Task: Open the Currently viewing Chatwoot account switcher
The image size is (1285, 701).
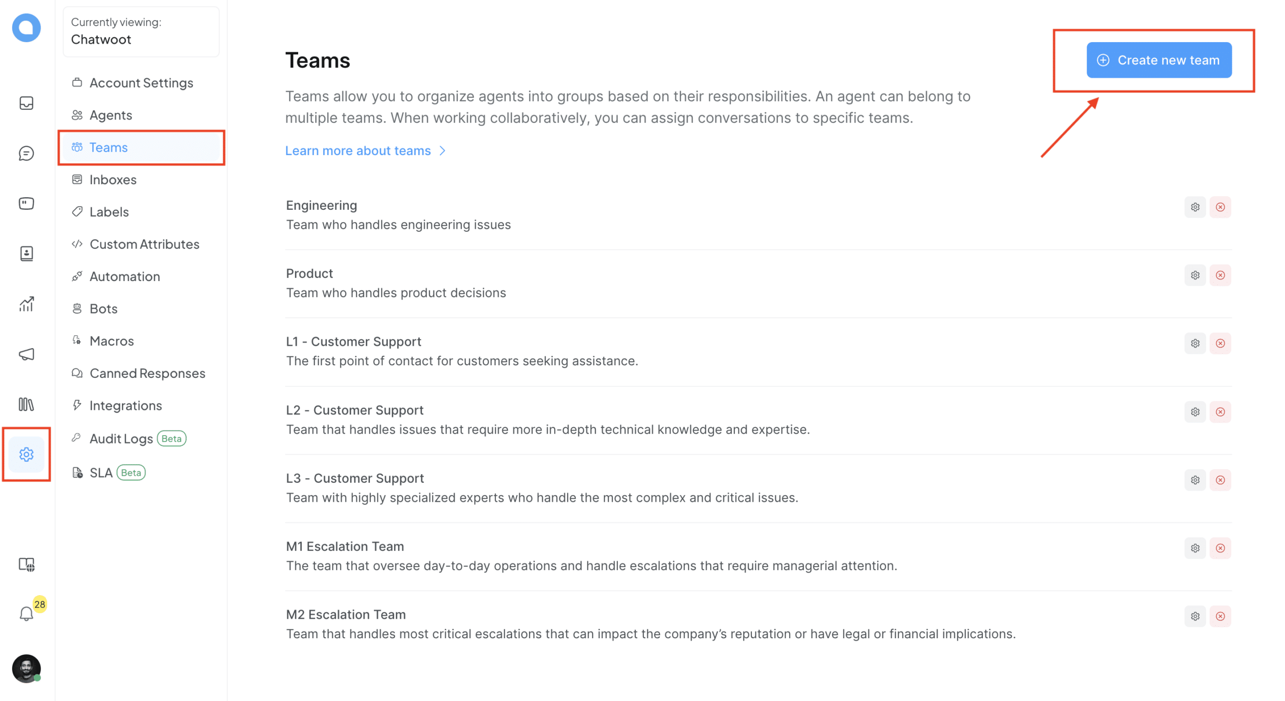Action: point(141,32)
